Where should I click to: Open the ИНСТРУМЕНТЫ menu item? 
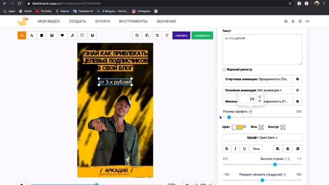pos(133,22)
